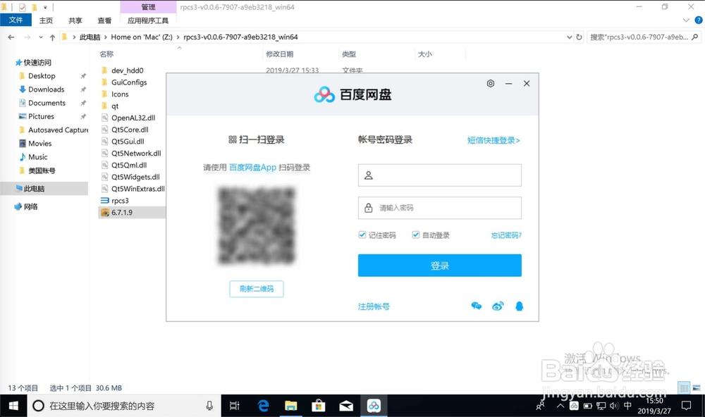
Task: Click Home on 'Mac' (Z:) breadcrumb
Action: coord(142,37)
